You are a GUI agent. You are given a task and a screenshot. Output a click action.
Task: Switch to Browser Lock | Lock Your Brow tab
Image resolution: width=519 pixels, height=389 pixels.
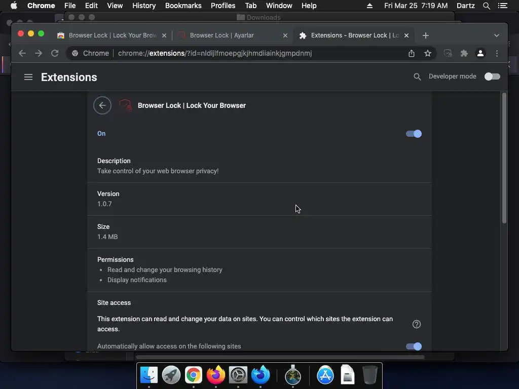[x=111, y=35]
